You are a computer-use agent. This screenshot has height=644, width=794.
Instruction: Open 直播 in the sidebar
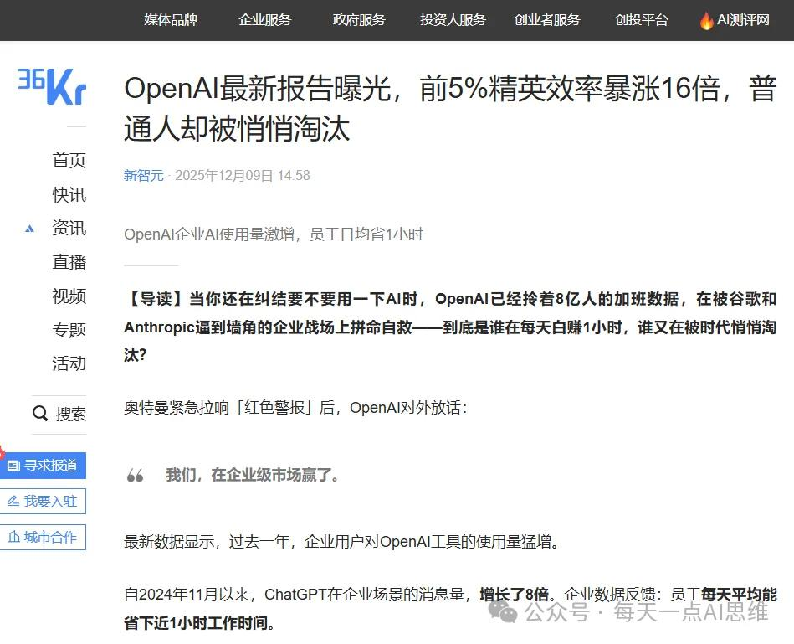coord(69,262)
